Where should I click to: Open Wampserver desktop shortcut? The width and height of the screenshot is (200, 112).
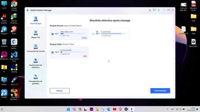tap(4, 56)
